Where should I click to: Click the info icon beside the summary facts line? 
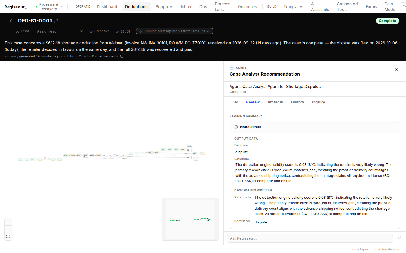coord(122,56)
